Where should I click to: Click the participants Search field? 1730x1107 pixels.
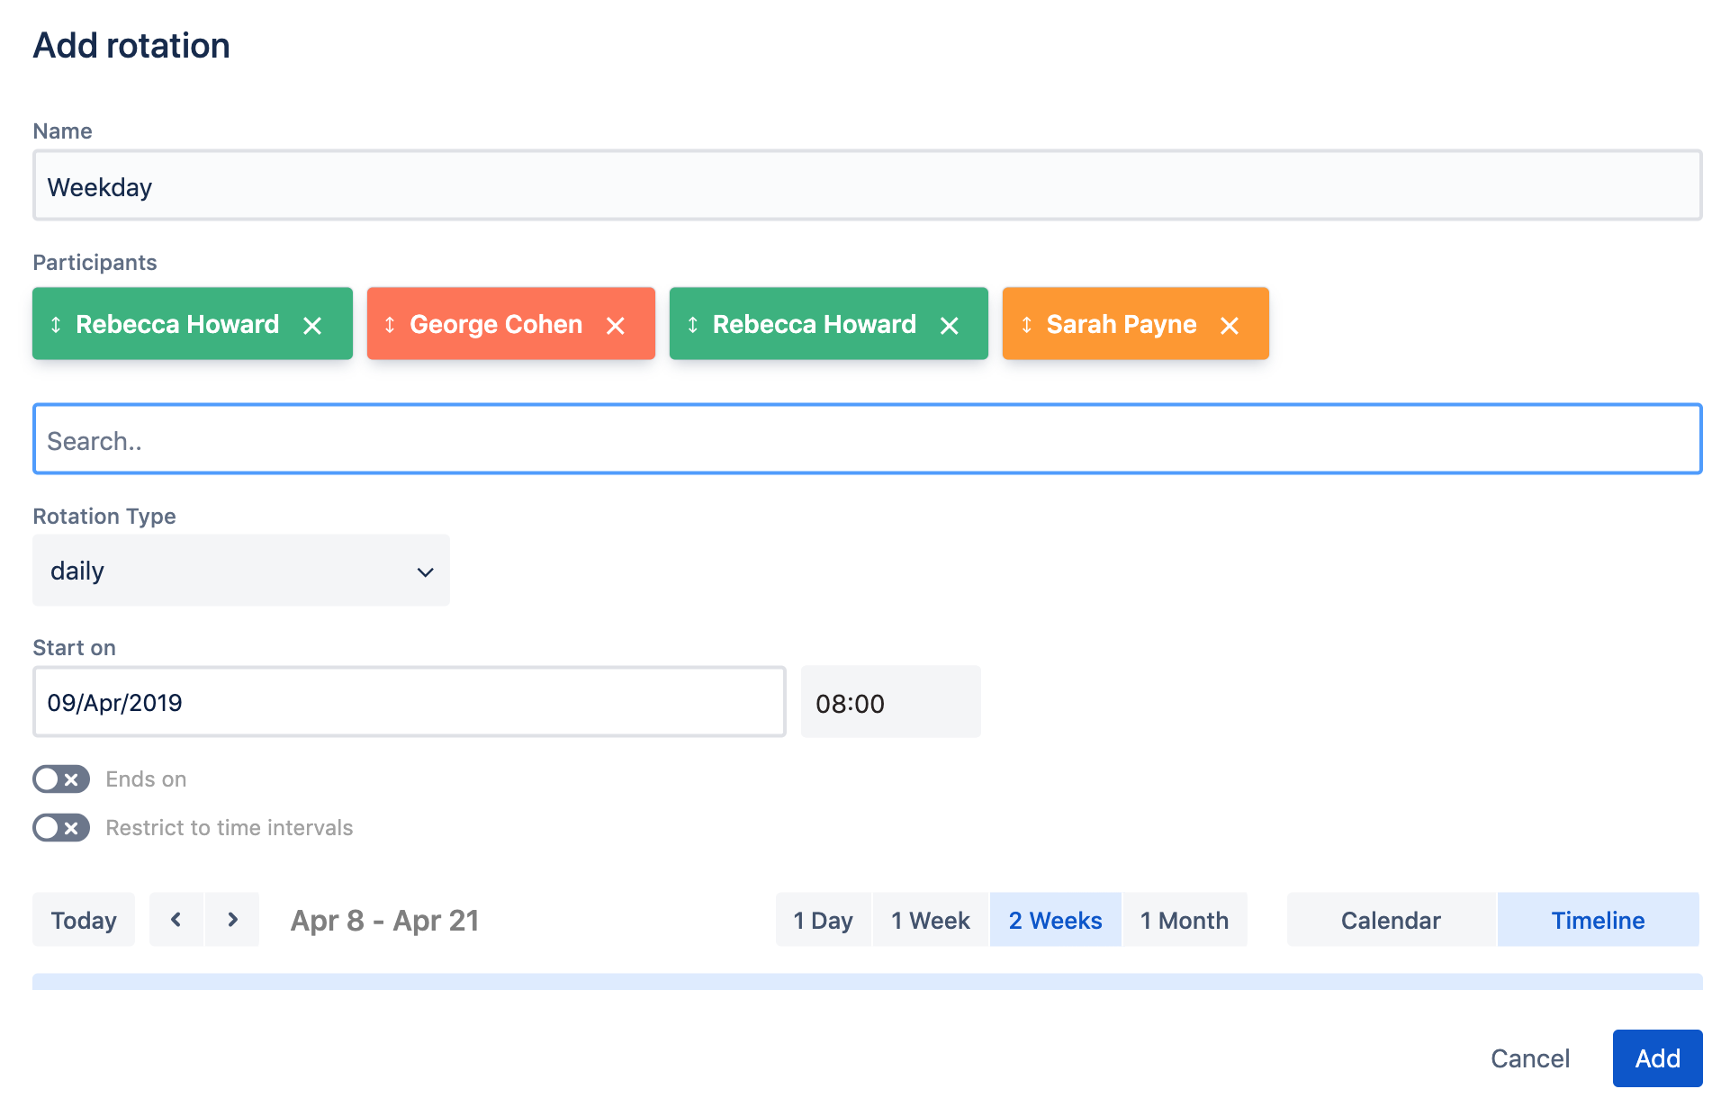tap(867, 440)
